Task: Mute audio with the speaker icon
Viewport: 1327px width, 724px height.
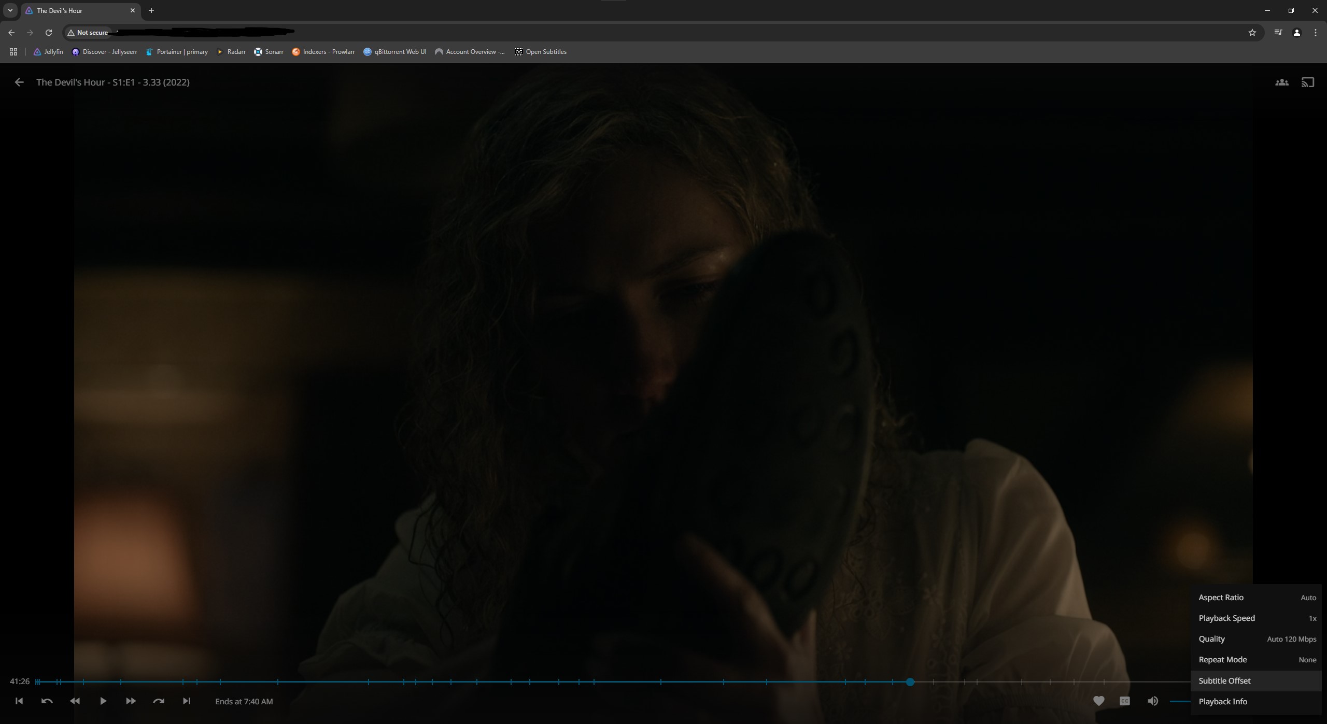Action: [x=1152, y=701]
